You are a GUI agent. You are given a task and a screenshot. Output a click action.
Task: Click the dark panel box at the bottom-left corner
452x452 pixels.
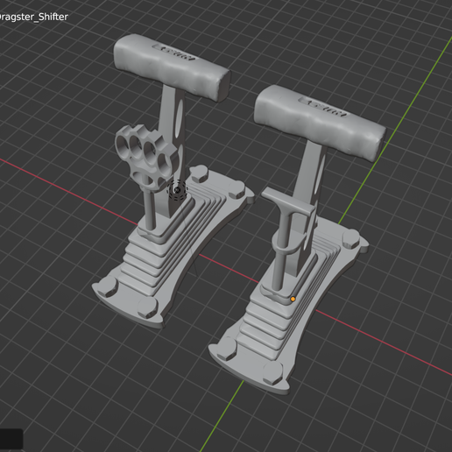(x=11, y=439)
